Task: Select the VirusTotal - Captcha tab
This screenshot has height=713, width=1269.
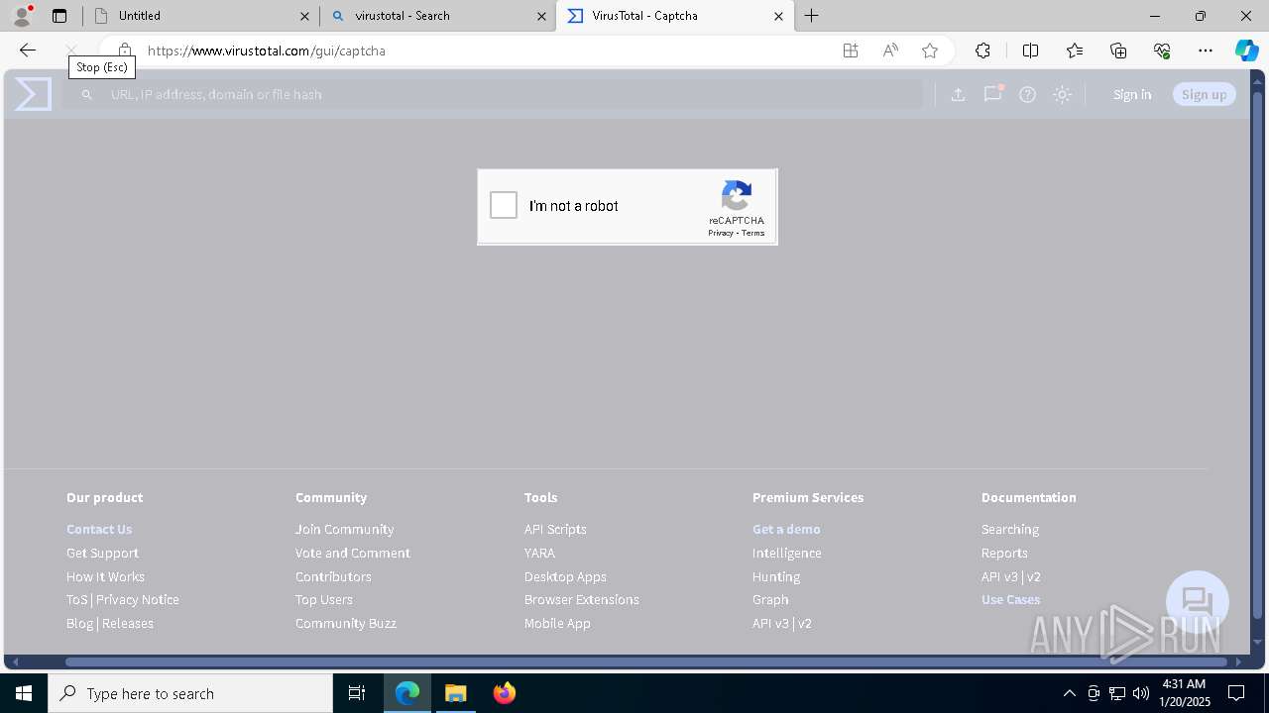Action: tap(674, 16)
